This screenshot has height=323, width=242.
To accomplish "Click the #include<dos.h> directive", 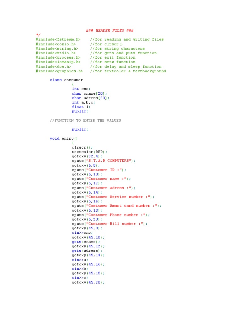I will 53,67.
